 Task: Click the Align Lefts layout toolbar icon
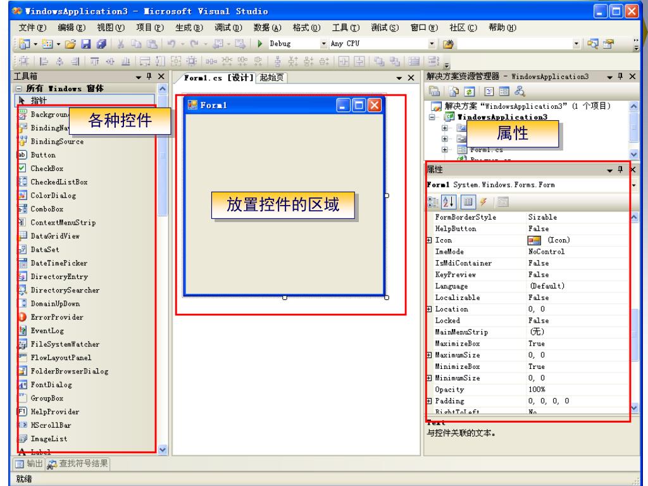(x=44, y=61)
